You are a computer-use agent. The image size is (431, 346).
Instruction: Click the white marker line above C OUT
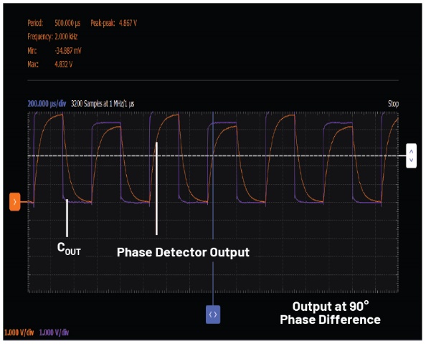(x=67, y=217)
